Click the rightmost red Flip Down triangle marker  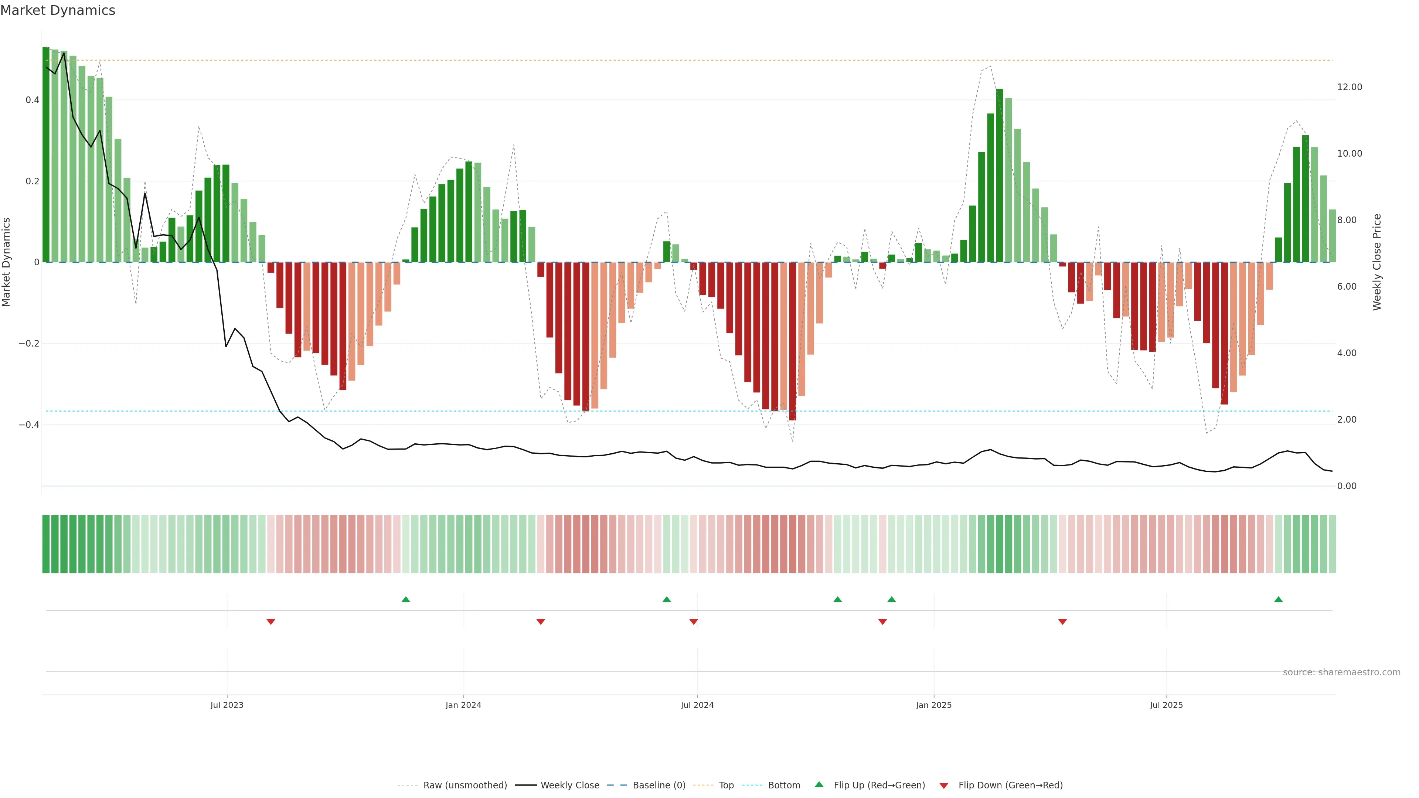tap(1063, 622)
